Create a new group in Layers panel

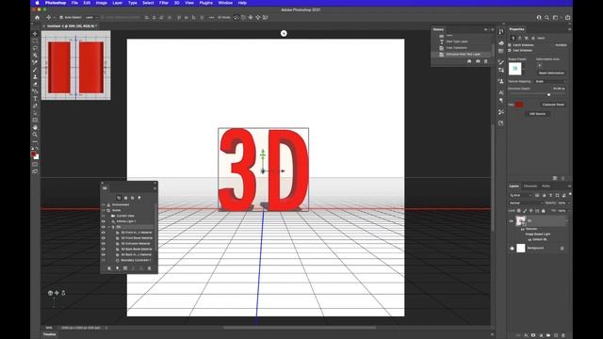548,335
